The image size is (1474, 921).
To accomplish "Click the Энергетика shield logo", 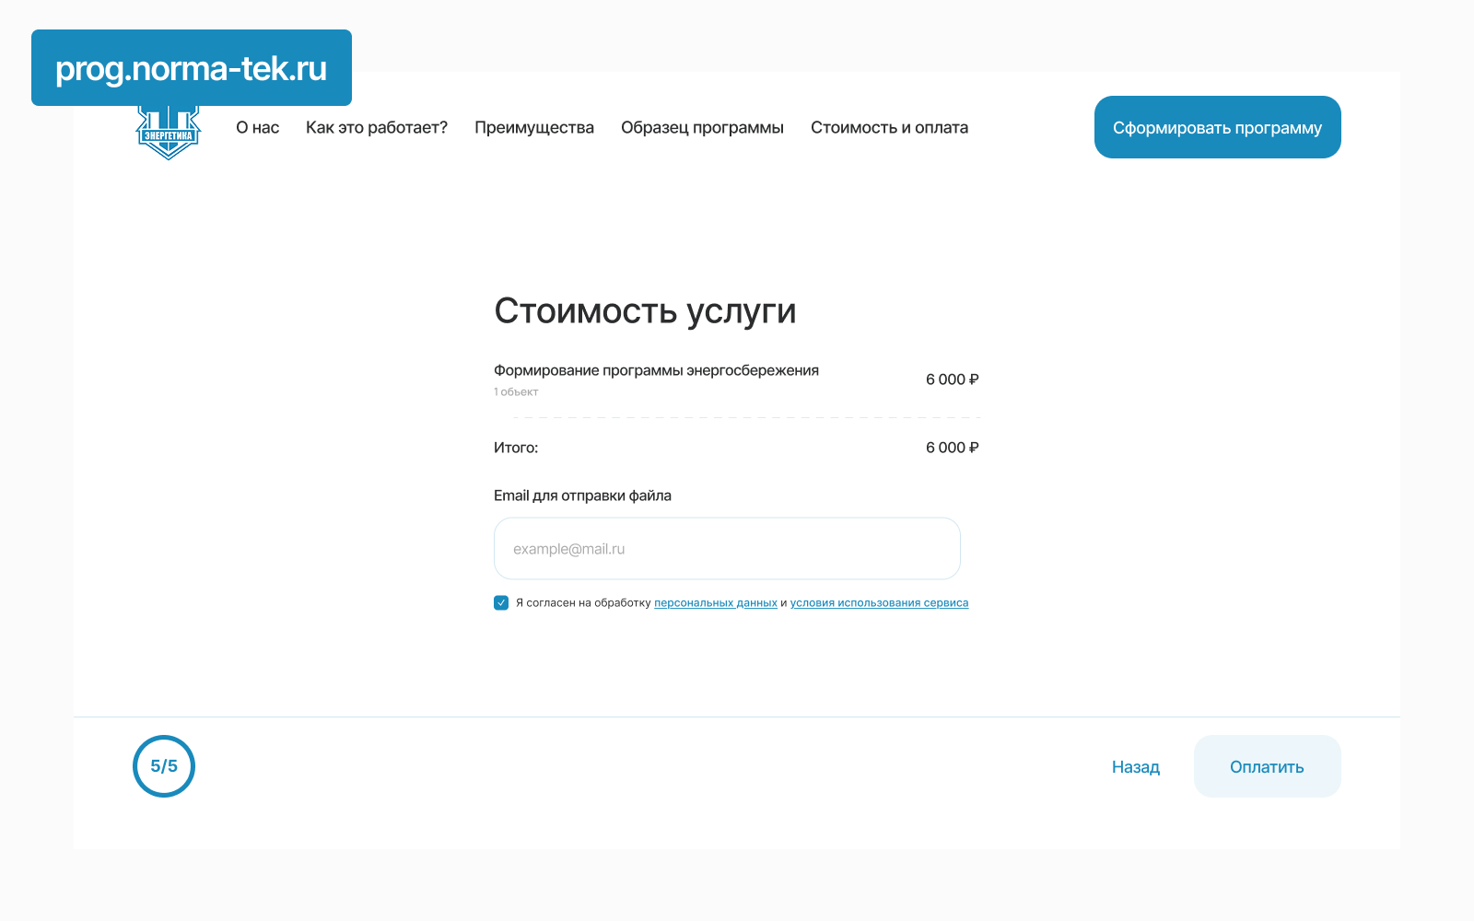I will (x=169, y=134).
